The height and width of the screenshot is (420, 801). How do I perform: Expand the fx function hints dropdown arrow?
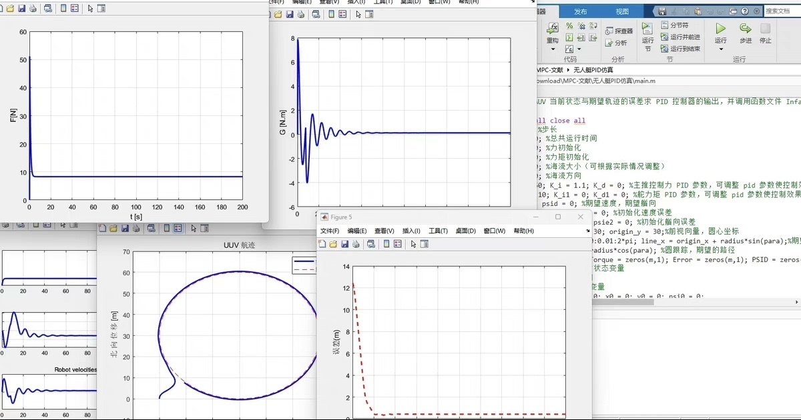pyautogui.click(x=579, y=49)
